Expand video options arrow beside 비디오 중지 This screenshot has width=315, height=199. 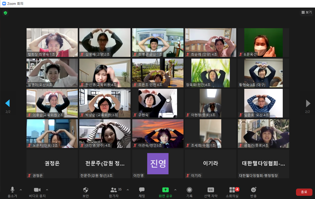(47, 190)
